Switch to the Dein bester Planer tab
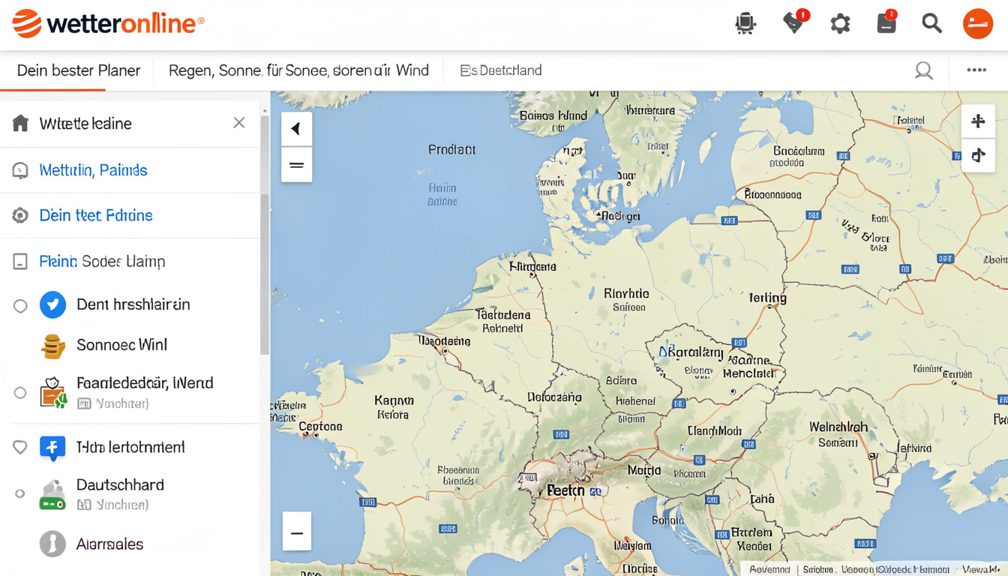1008x576 pixels. click(78, 70)
